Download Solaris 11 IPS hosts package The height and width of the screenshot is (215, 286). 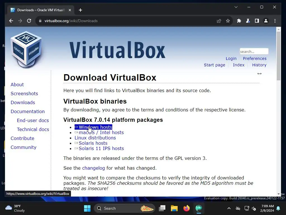coord(99,148)
